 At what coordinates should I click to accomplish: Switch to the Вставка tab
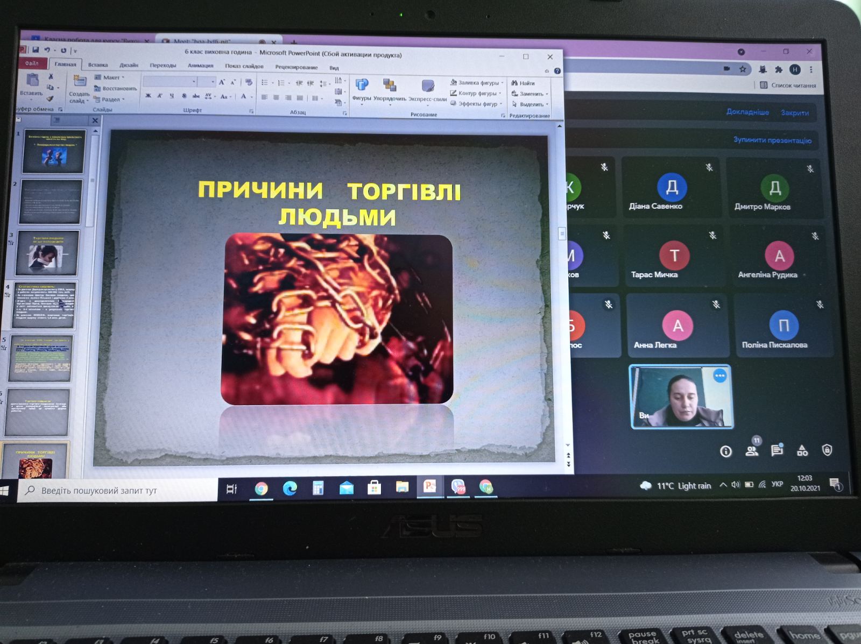pyautogui.click(x=98, y=65)
